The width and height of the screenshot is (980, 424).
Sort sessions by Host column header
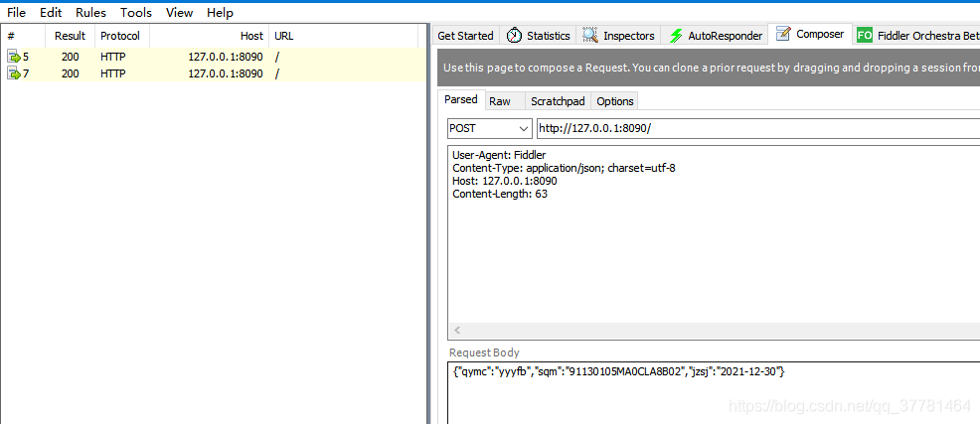coord(210,36)
